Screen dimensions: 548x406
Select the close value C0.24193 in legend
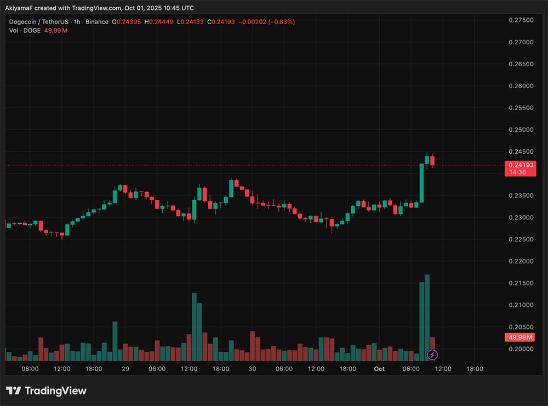coord(221,22)
